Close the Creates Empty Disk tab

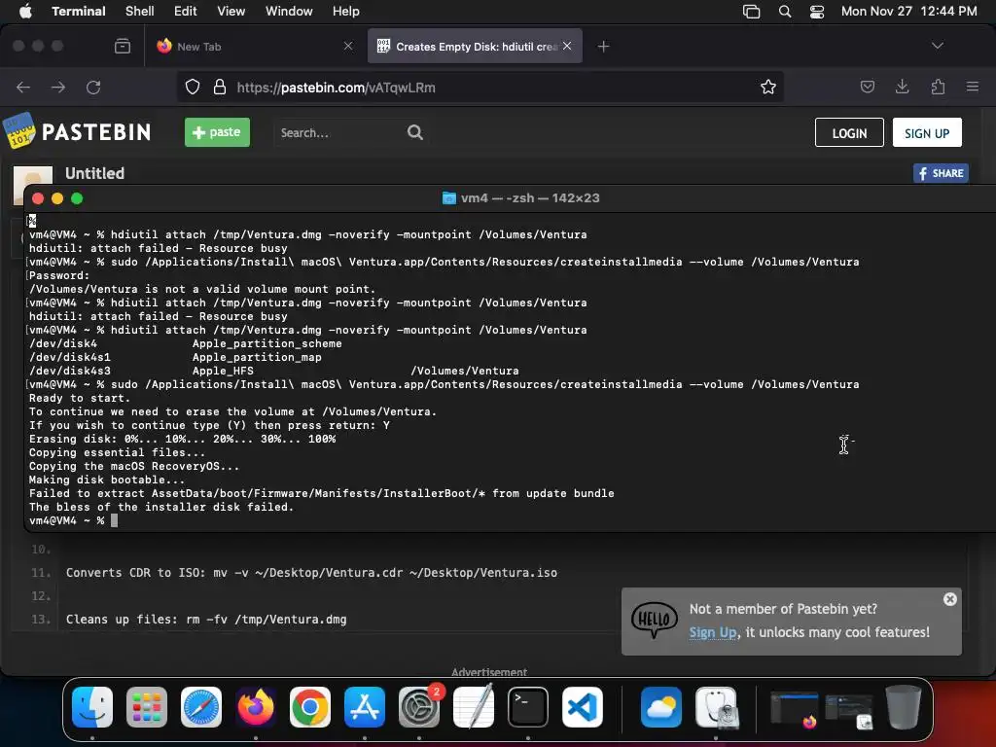567,46
